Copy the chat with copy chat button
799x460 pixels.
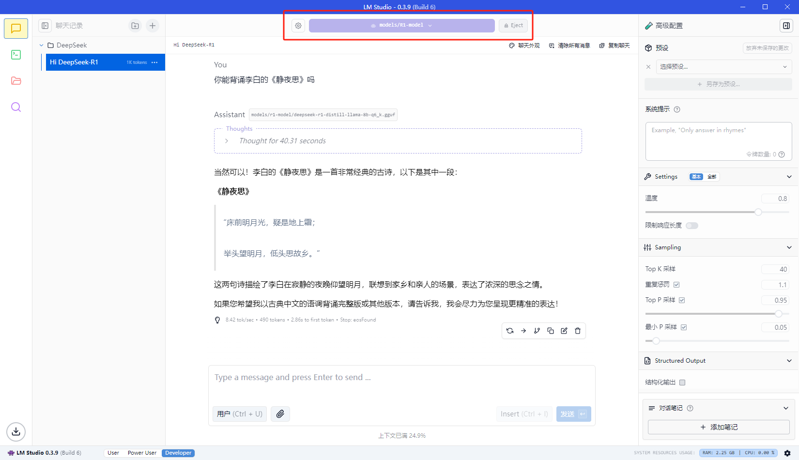click(615, 46)
